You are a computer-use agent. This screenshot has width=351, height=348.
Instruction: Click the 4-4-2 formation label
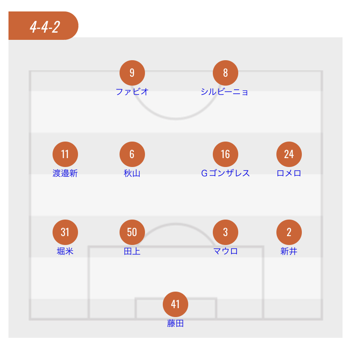(x=44, y=27)
